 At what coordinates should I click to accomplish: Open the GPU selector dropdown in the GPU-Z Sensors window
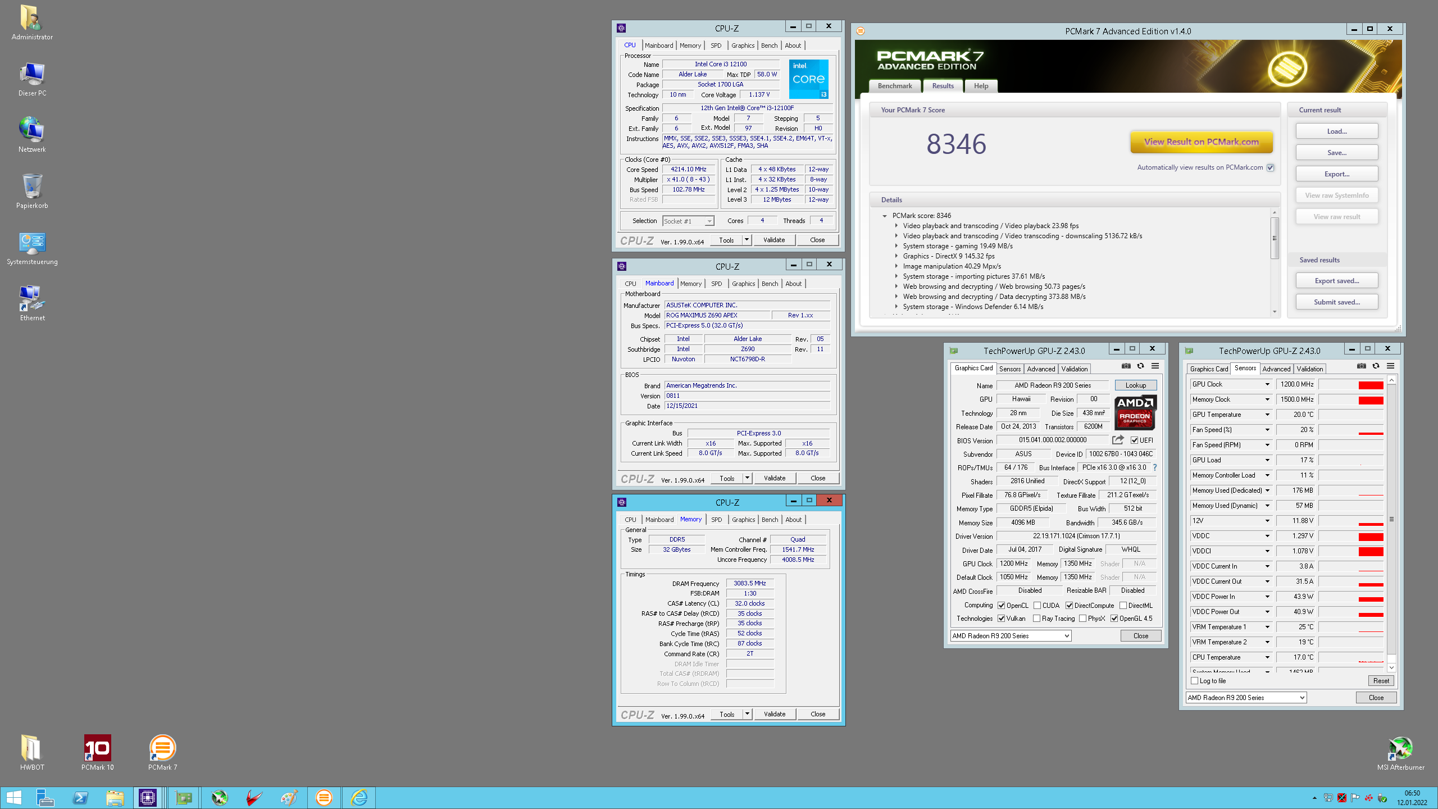[1246, 698]
